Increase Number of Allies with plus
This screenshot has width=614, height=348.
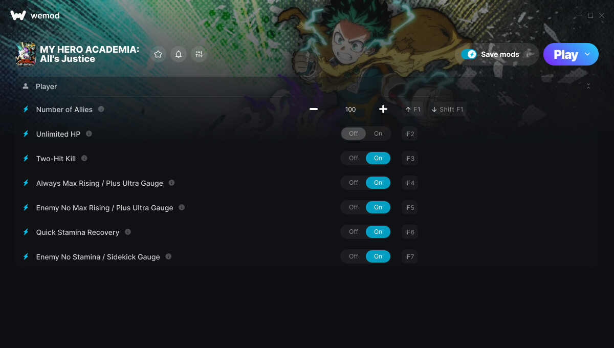click(383, 109)
